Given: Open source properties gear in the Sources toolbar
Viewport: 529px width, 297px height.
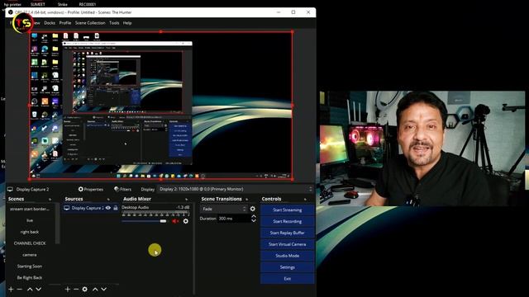Looking at the screenshot, I should coord(84,290).
